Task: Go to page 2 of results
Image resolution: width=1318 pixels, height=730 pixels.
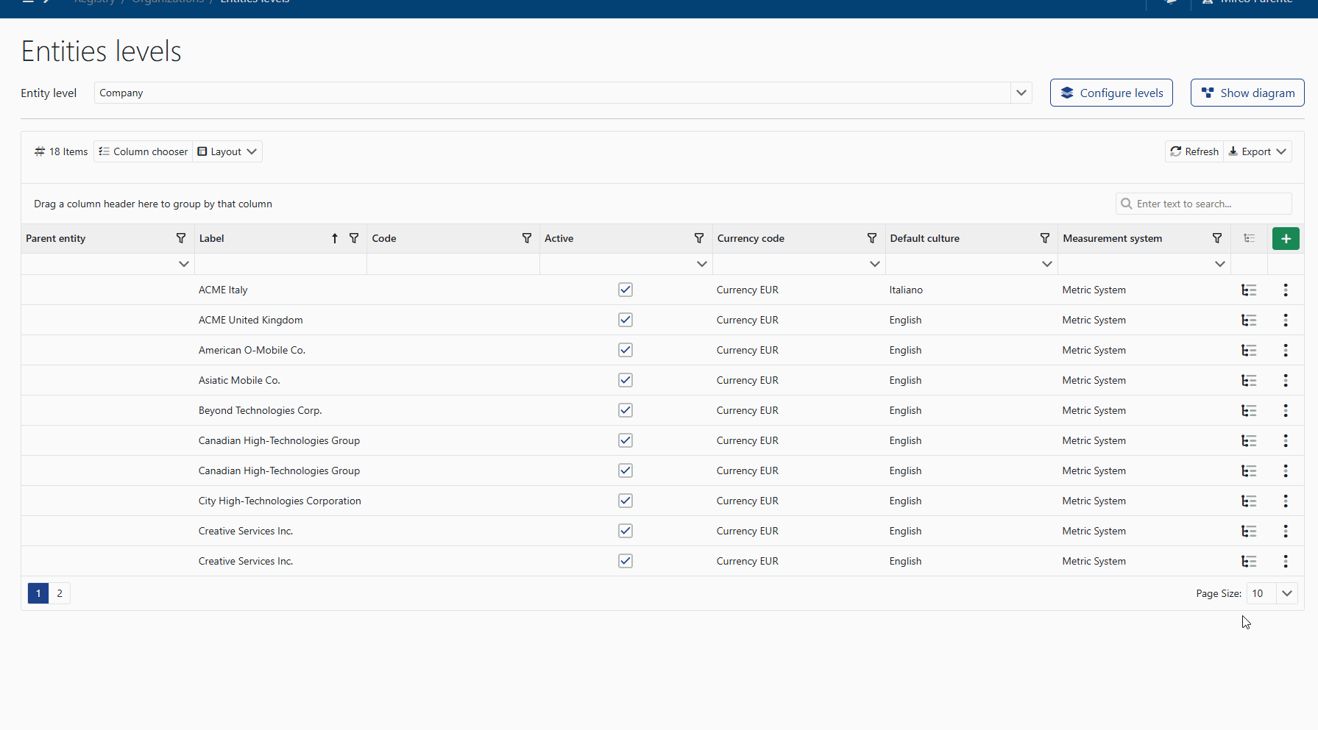Action: click(60, 594)
